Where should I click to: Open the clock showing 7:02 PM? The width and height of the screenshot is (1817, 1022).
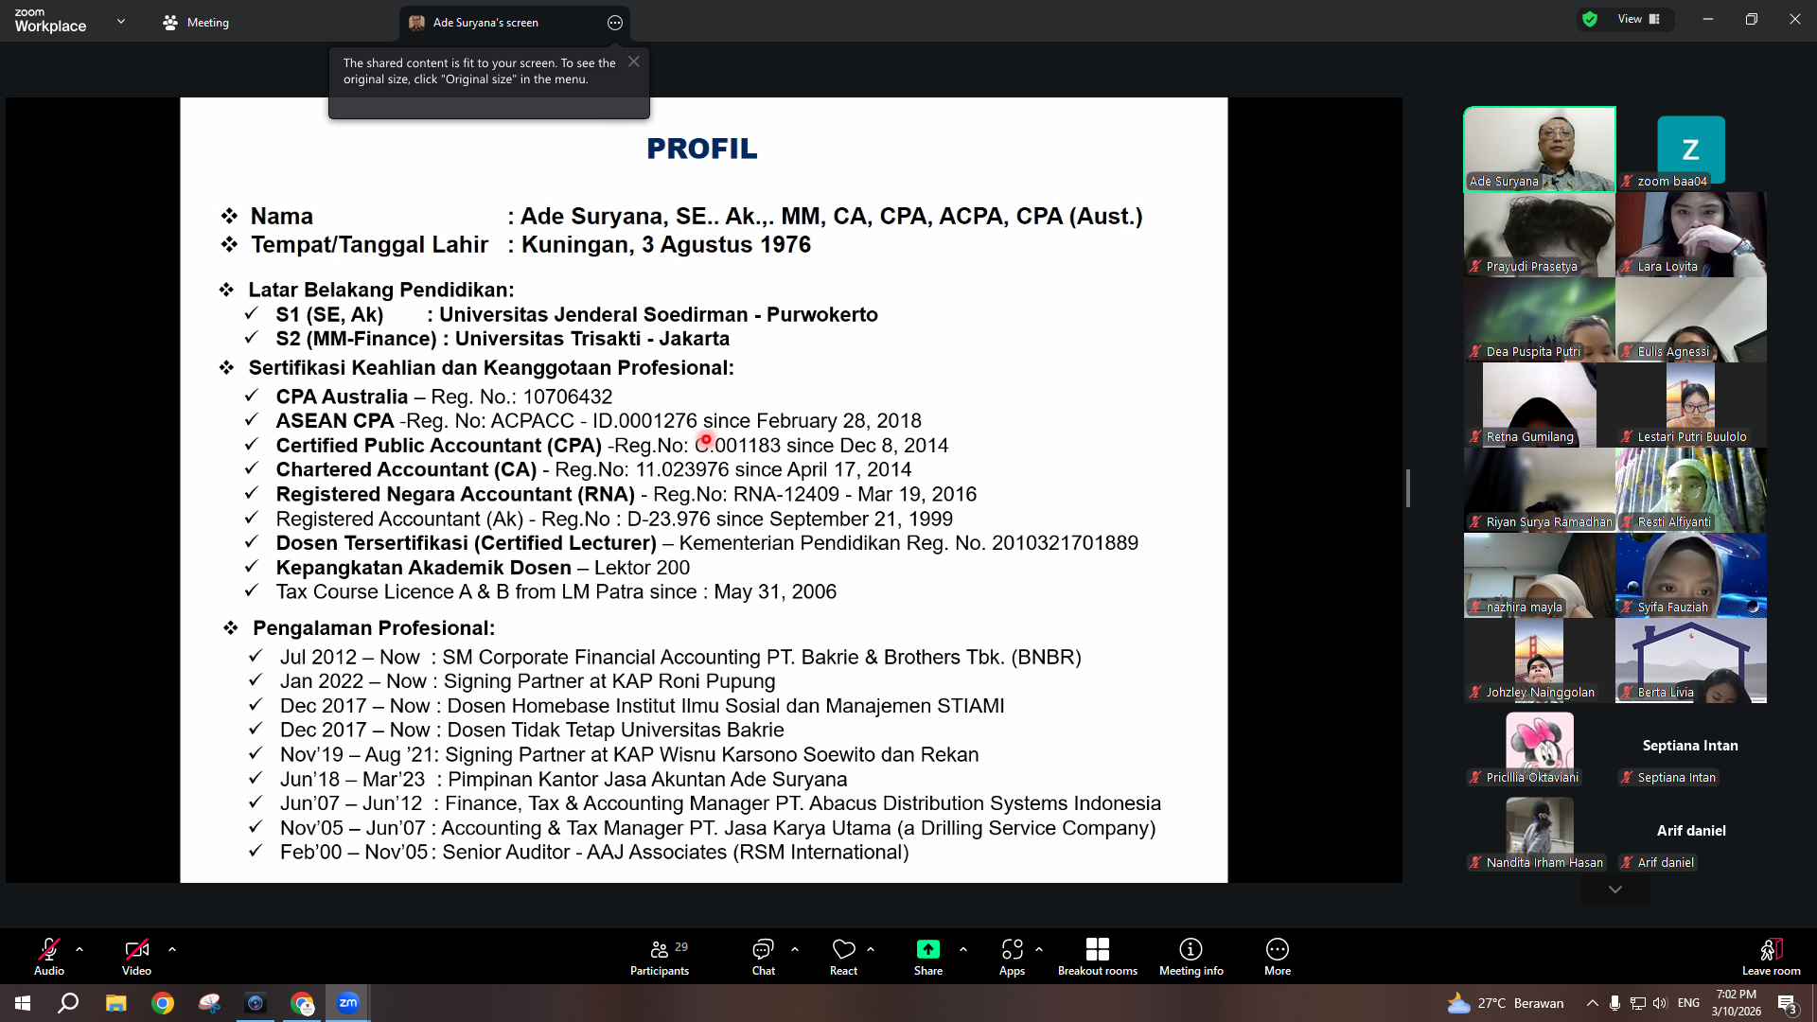point(1737,1003)
